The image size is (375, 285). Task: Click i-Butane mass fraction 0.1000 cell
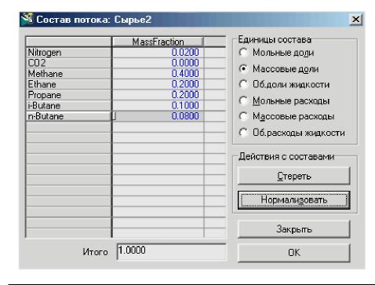pyautogui.click(x=158, y=105)
